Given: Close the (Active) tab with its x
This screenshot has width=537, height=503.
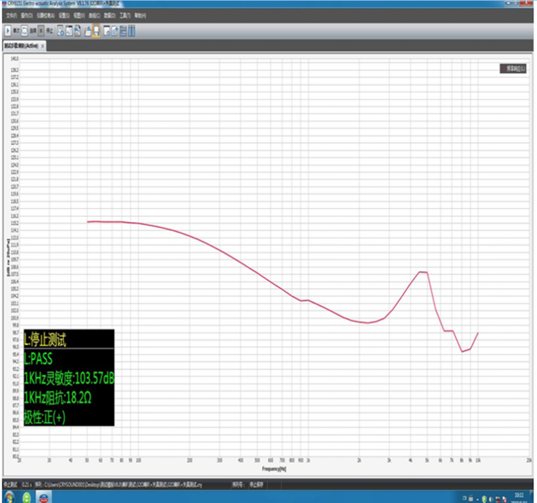Looking at the screenshot, I should tap(43, 46).
